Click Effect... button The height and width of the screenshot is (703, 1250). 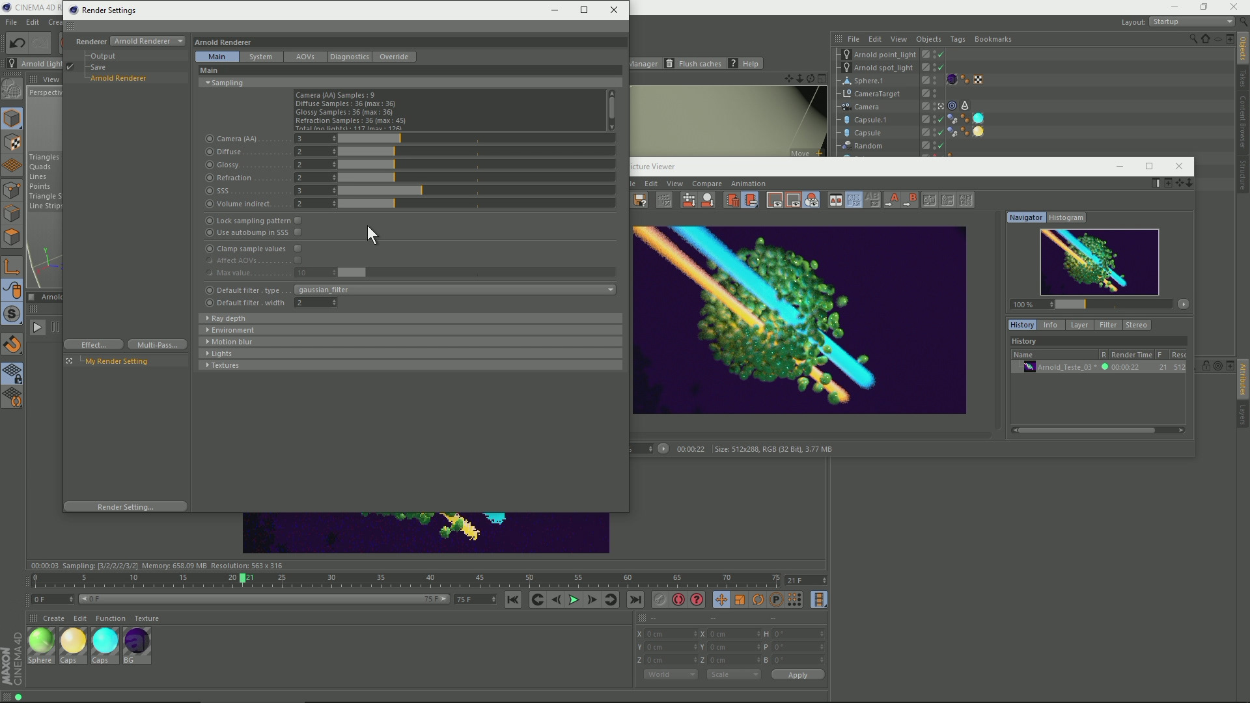click(x=93, y=345)
